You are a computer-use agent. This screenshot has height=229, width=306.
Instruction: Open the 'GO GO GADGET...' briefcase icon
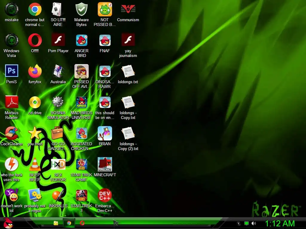[57, 133]
